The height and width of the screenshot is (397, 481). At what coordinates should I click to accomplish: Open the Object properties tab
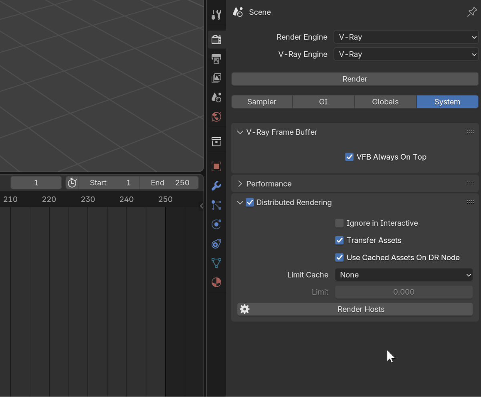coord(216,166)
